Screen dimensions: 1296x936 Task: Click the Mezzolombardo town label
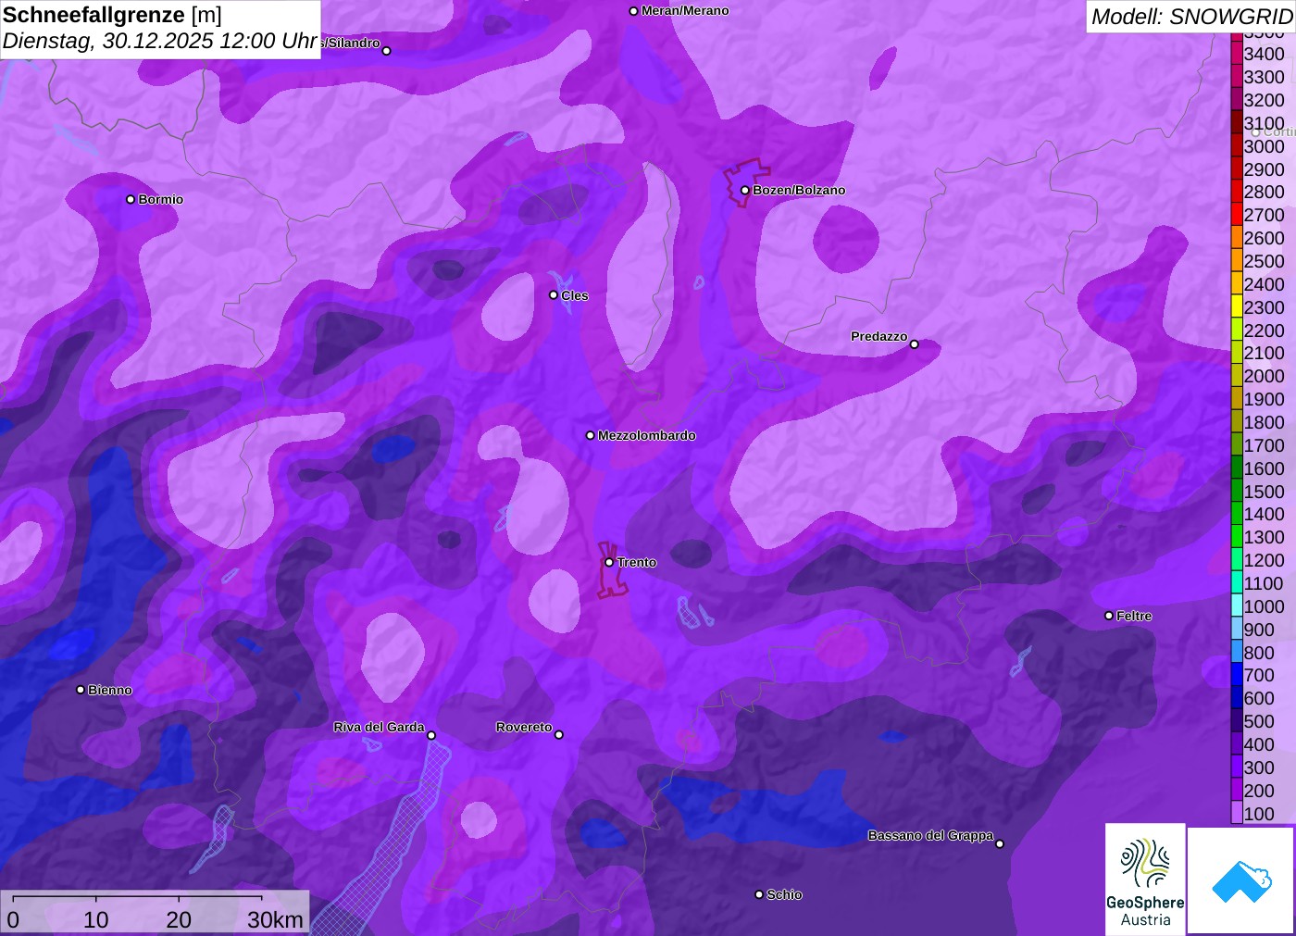pos(646,435)
